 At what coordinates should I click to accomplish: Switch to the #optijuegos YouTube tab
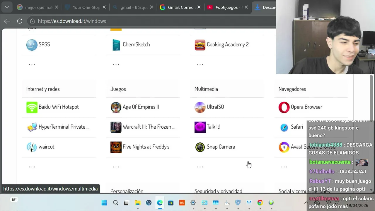tap(228, 7)
